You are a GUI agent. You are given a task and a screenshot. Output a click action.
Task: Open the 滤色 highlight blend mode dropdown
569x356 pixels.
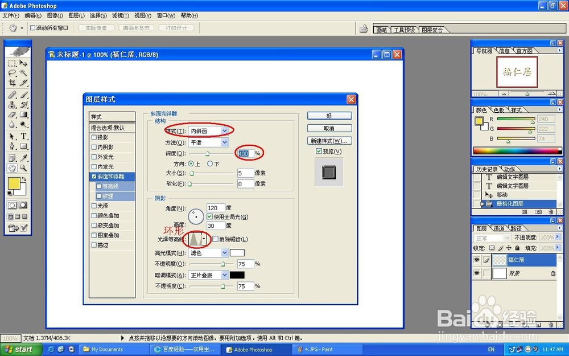tap(225, 252)
